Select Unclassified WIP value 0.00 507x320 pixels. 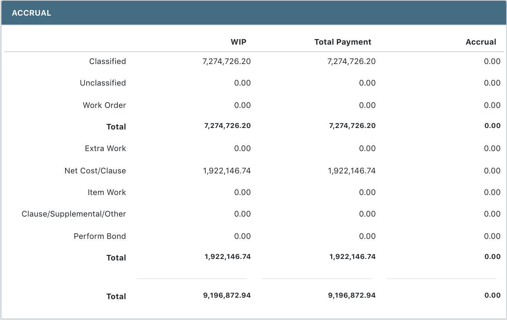click(242, 83)
